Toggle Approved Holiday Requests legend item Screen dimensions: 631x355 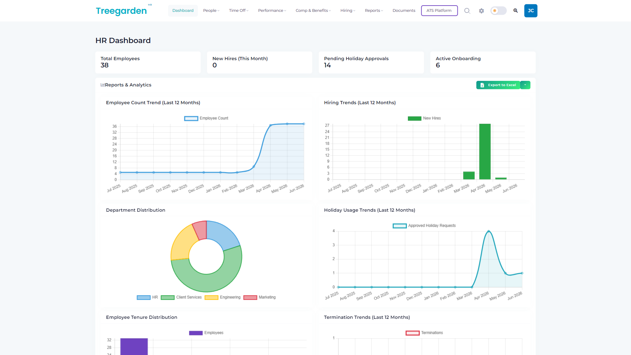[424, 226]
